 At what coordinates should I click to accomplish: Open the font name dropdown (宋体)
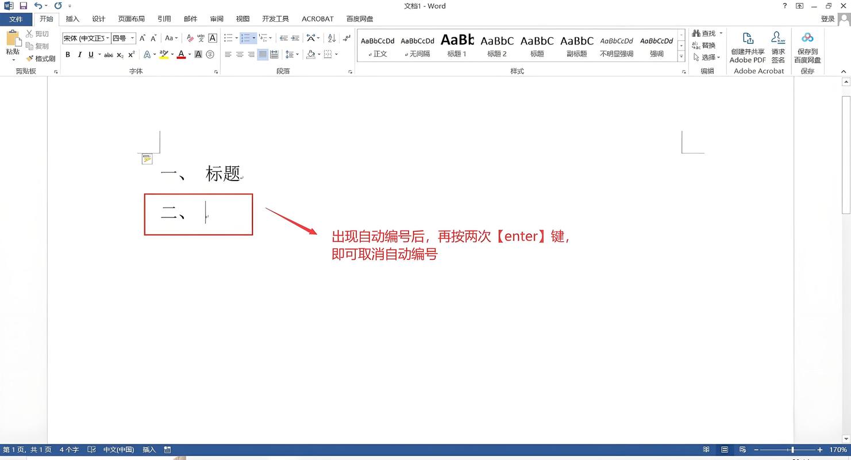[x=107, y=38]
